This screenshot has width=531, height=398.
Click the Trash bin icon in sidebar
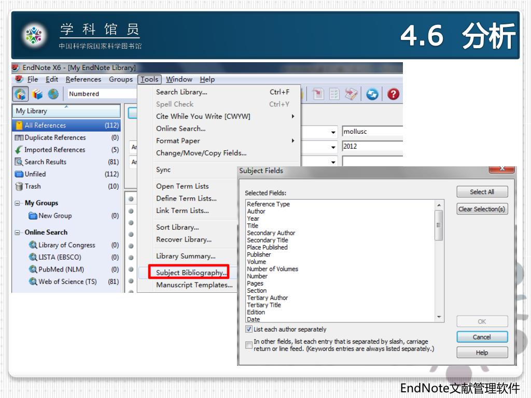[19, 186]
